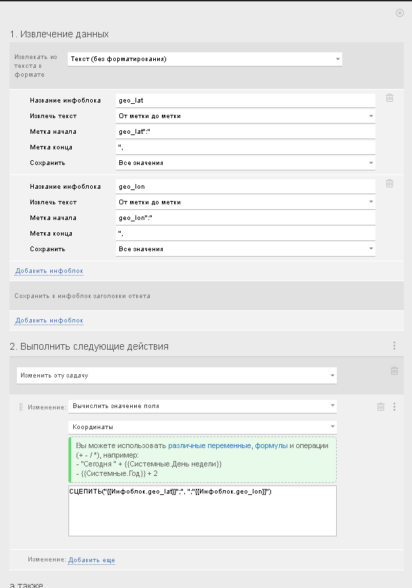Open three-dot menu on 'Изменение' row
The width and height of the screenshot is (412, 588).
point(394,407)
